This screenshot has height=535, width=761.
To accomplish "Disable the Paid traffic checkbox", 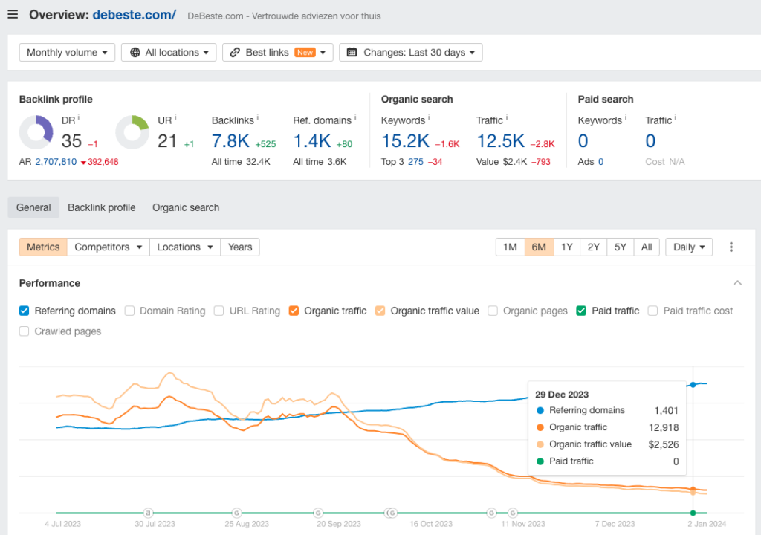I will (x=581, y=311).
